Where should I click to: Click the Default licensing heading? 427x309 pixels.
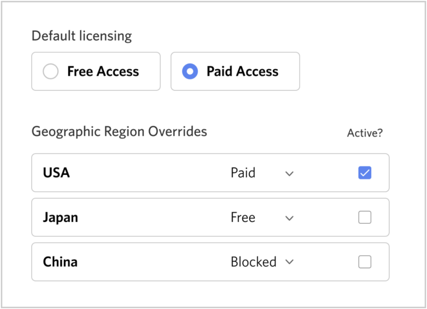[81, 36]
